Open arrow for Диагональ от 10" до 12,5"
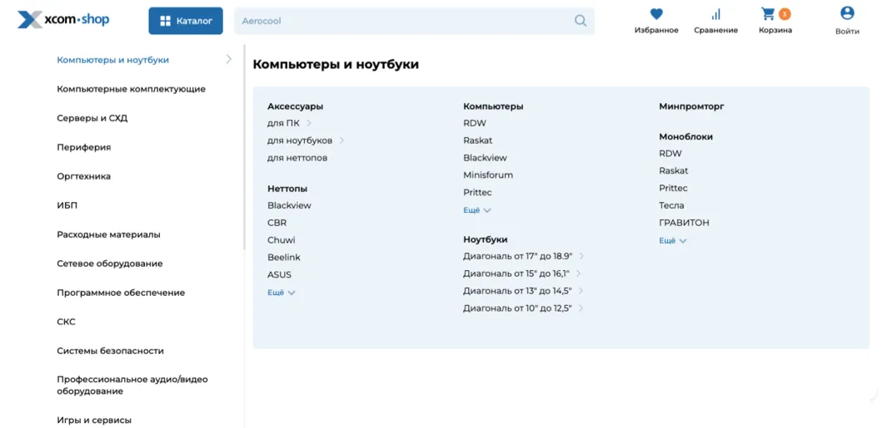This screenshot has width=892, height=428. (x=581, y=308)
